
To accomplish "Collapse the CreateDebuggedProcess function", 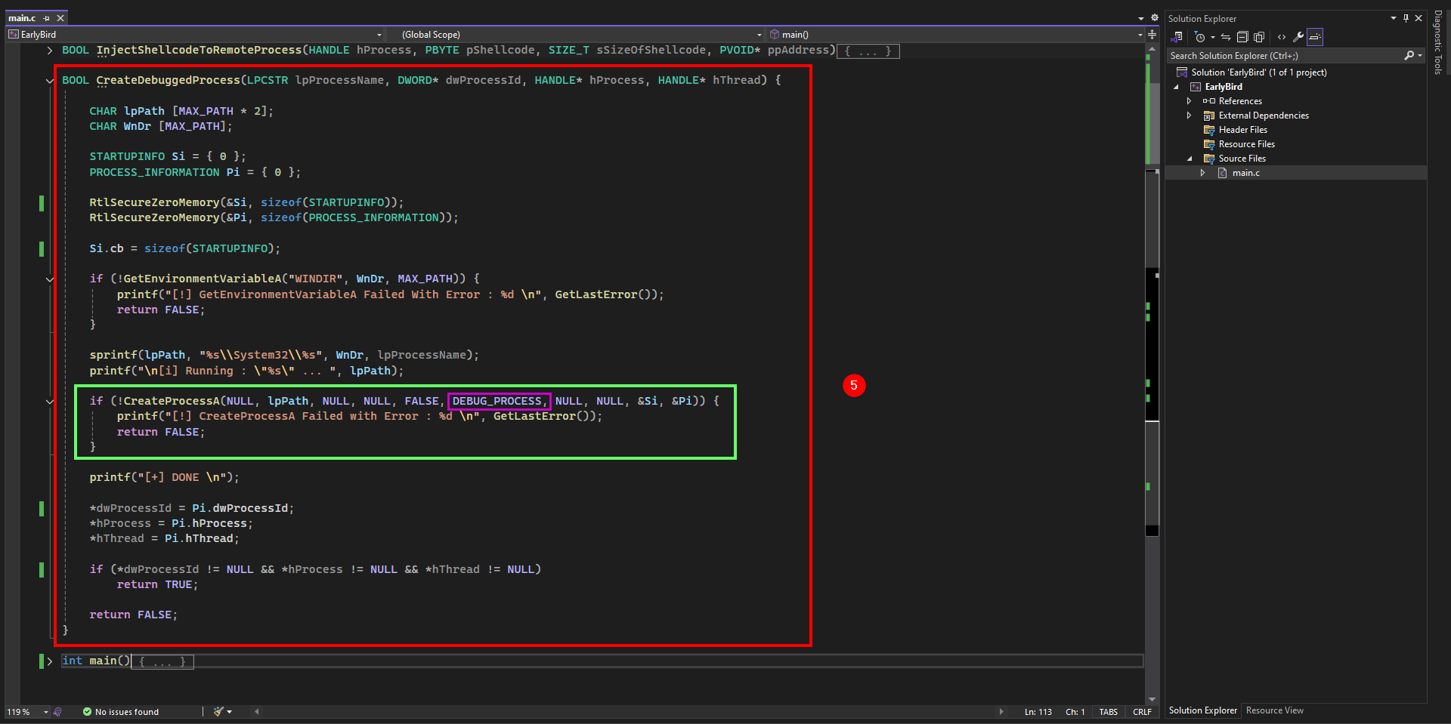I will (50, 81).
